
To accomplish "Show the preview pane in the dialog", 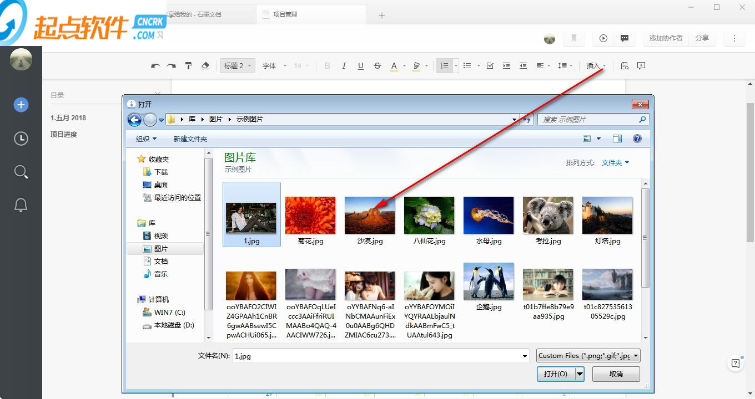I will coord(617,139).
